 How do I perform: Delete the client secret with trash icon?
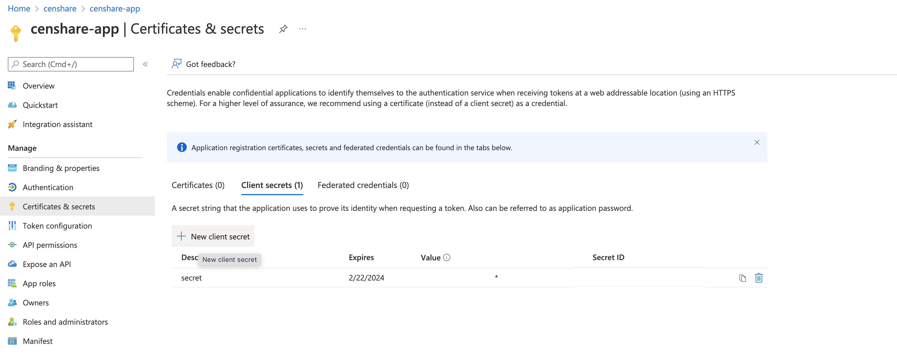pos(758,278)
